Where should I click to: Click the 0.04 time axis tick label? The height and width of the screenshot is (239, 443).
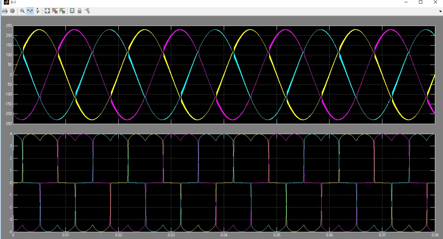[x=224, y=235]
